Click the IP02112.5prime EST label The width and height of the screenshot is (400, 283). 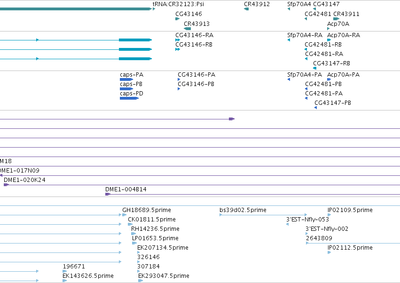pyautogui.click(x=350, y=248)
